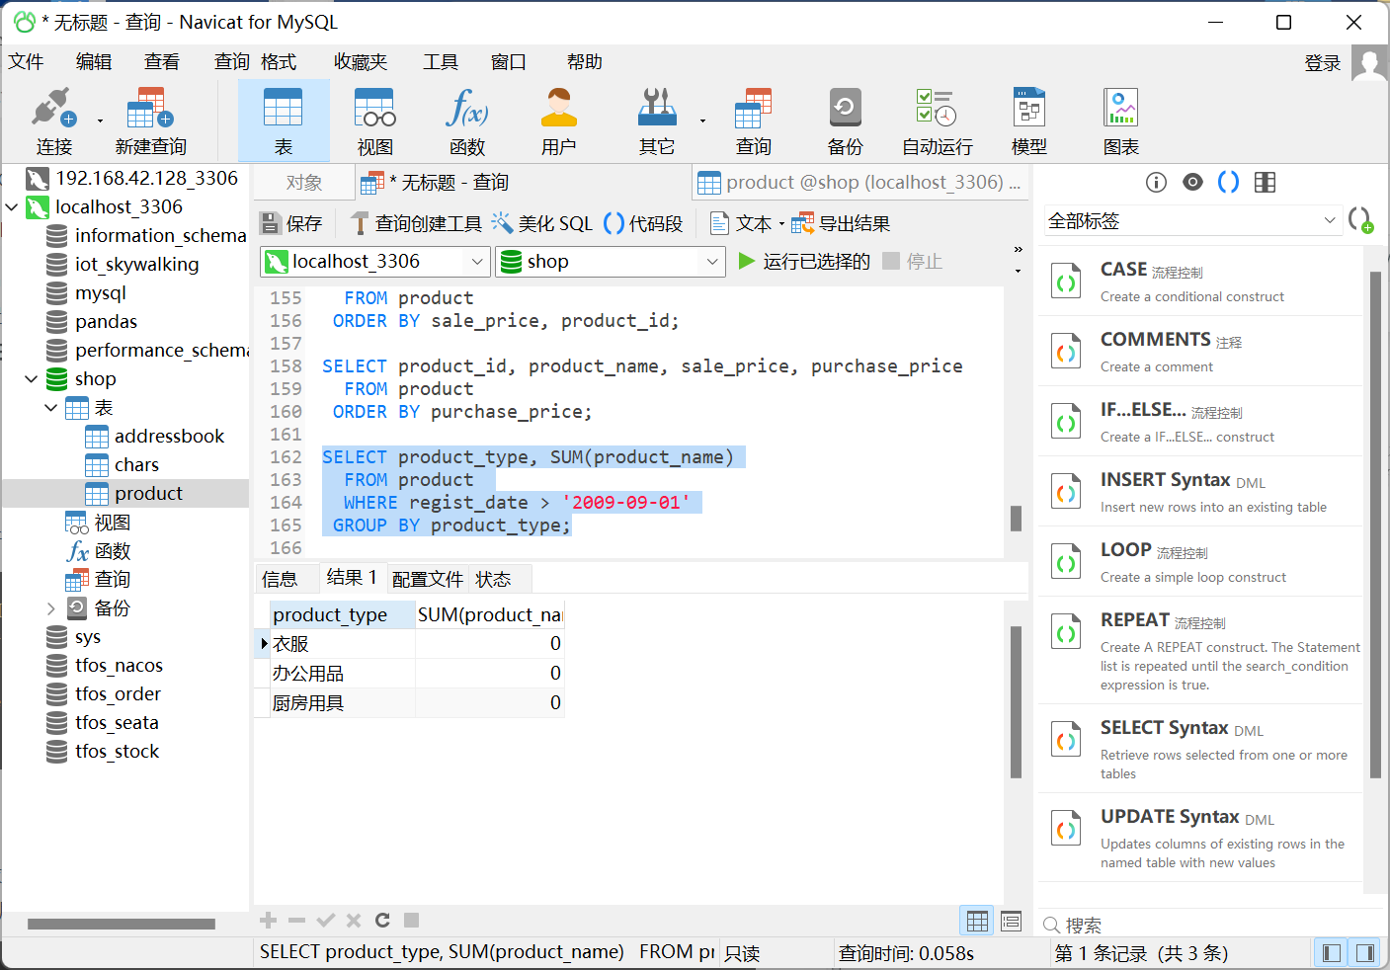The height and width of the screenshot is (970, 1390).
Task: Click the left tree horizontal scrollbar
Action: pos(122,925)
